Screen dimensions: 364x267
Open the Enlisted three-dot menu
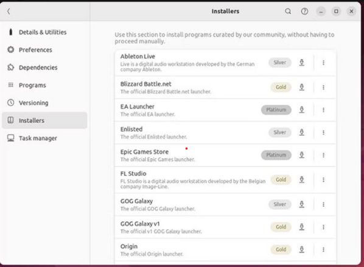(x=323, y=133)
